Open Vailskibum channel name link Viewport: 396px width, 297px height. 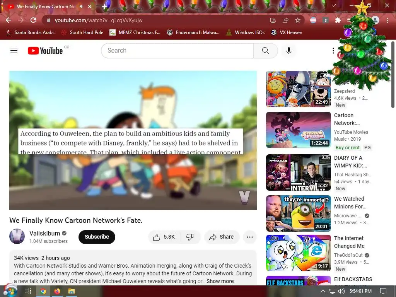coord(45,233)
